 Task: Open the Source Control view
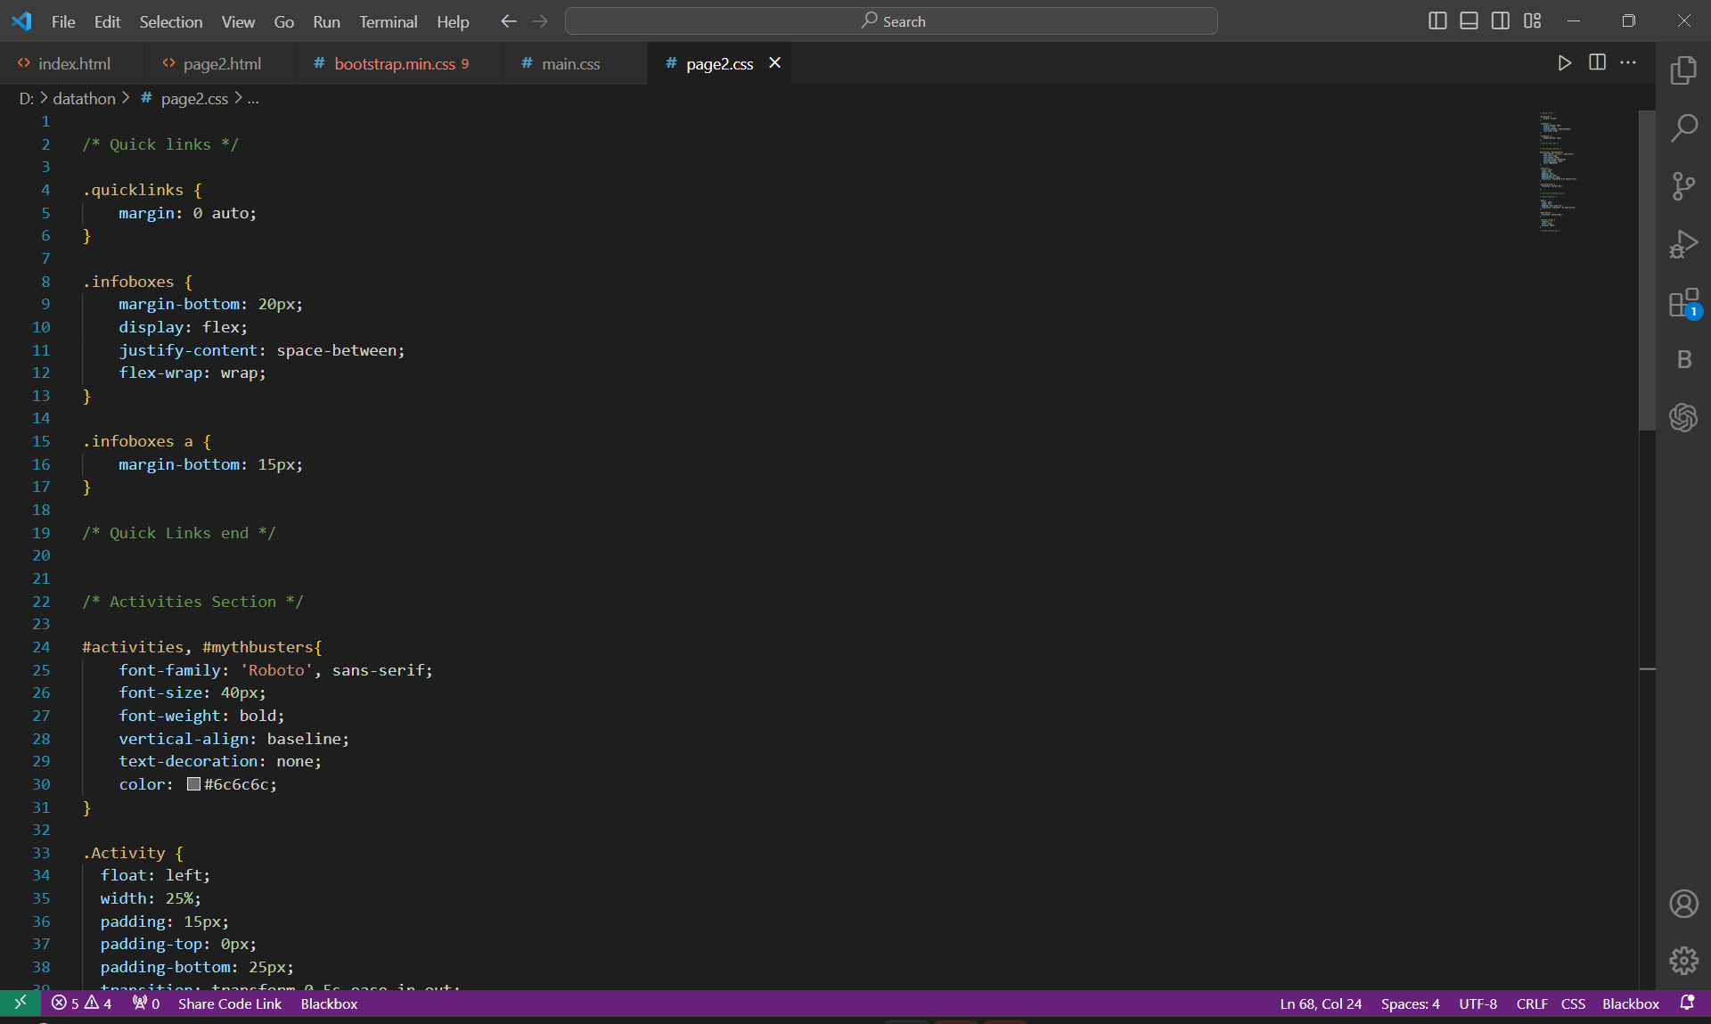tap(1683, 186)
